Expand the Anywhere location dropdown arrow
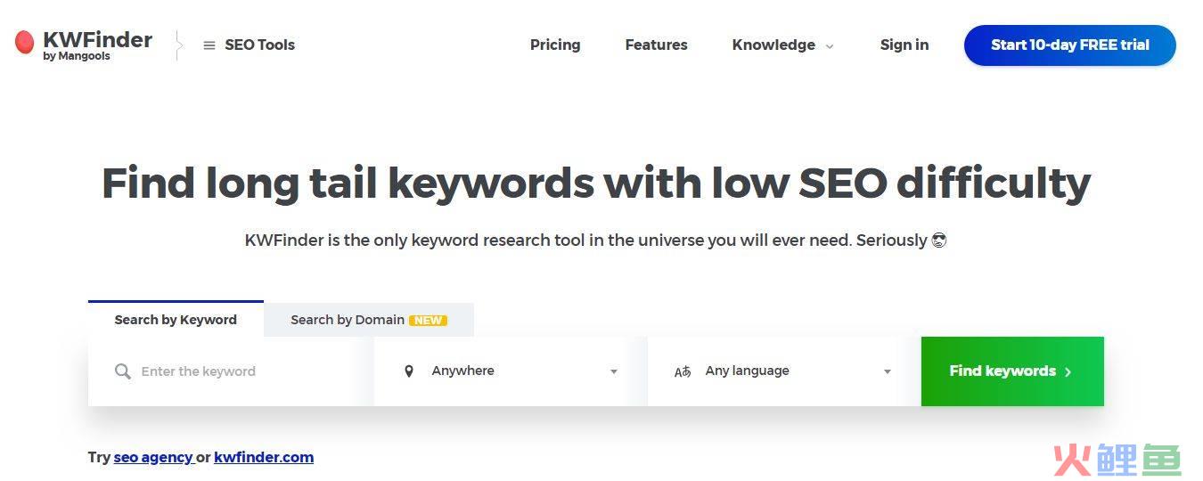The image size is (1203, 481). click(x=614, y=371)
